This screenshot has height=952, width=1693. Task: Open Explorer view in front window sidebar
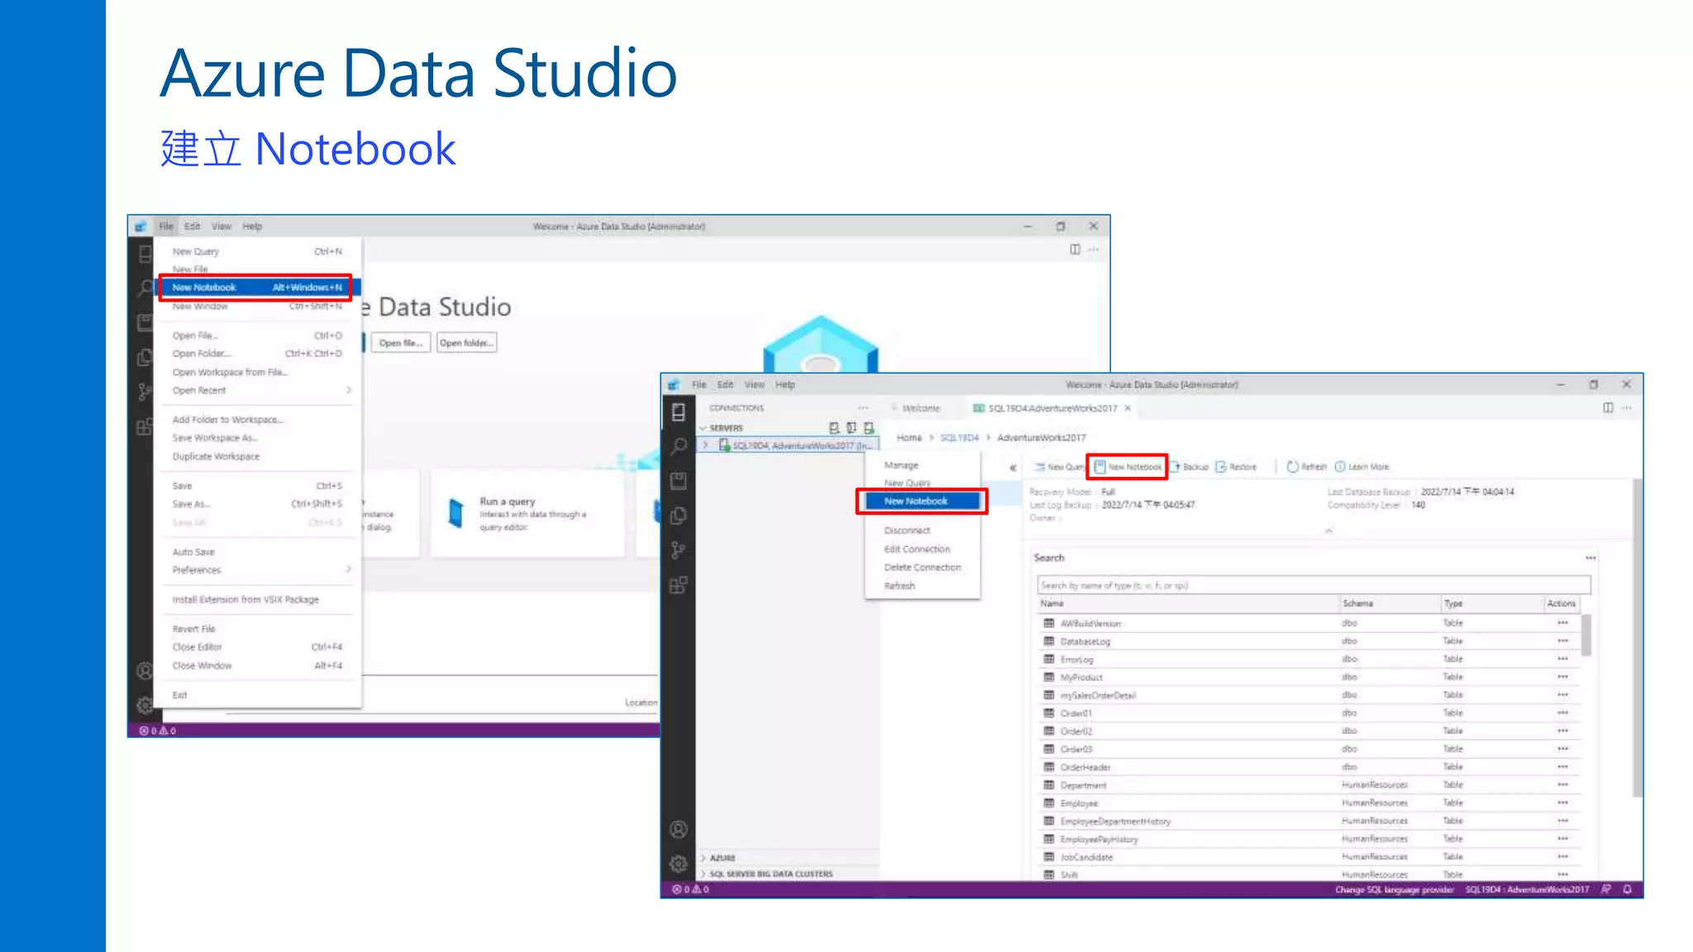click(679, 516)
